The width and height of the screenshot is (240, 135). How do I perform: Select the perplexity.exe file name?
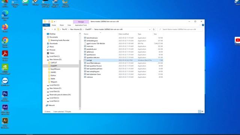(91, 49)
